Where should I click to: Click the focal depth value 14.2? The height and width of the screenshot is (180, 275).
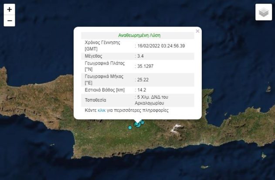141,90
